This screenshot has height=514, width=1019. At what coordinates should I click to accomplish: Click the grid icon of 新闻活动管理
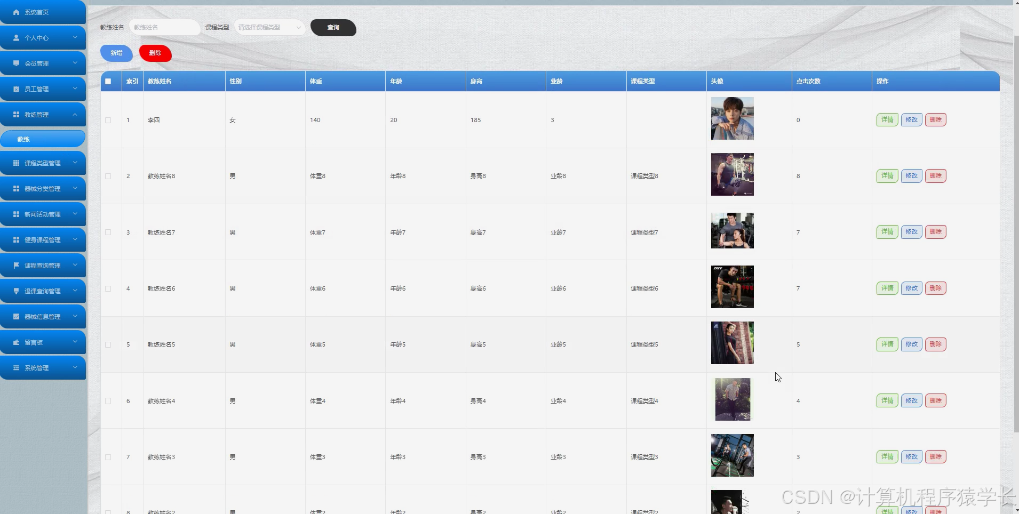tap(16, 214)
